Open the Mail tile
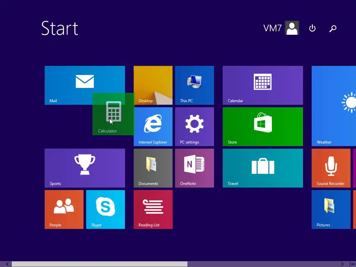Screen dimensions: 356x267 (x=84, y=85)
